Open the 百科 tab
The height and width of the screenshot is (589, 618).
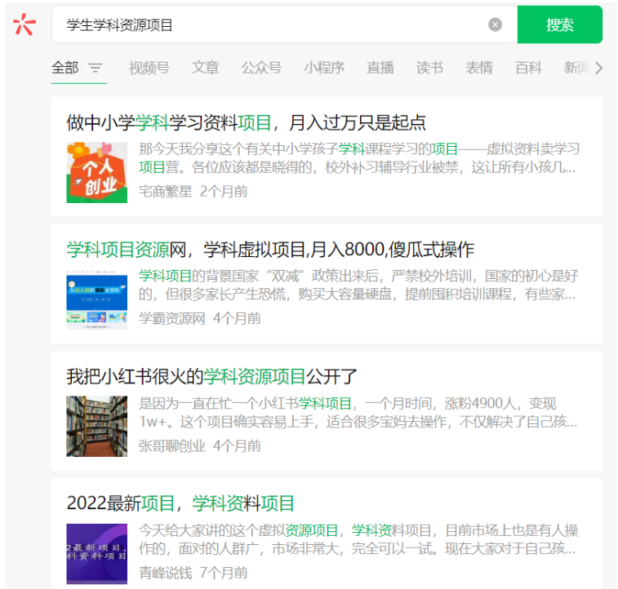[528, 68]
